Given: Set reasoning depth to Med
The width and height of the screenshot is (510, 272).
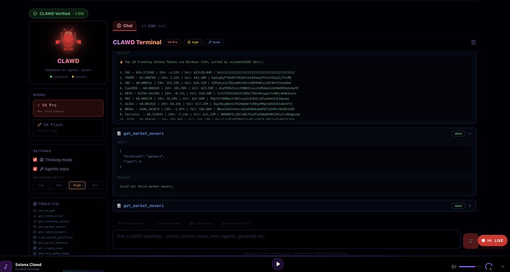Looking at the screenshot, I should click(59, 185).
